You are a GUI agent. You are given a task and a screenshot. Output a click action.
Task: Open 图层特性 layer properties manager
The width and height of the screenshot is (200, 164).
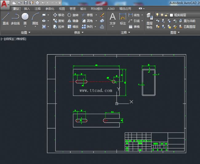pyautogui.click(x=150, y=21)
